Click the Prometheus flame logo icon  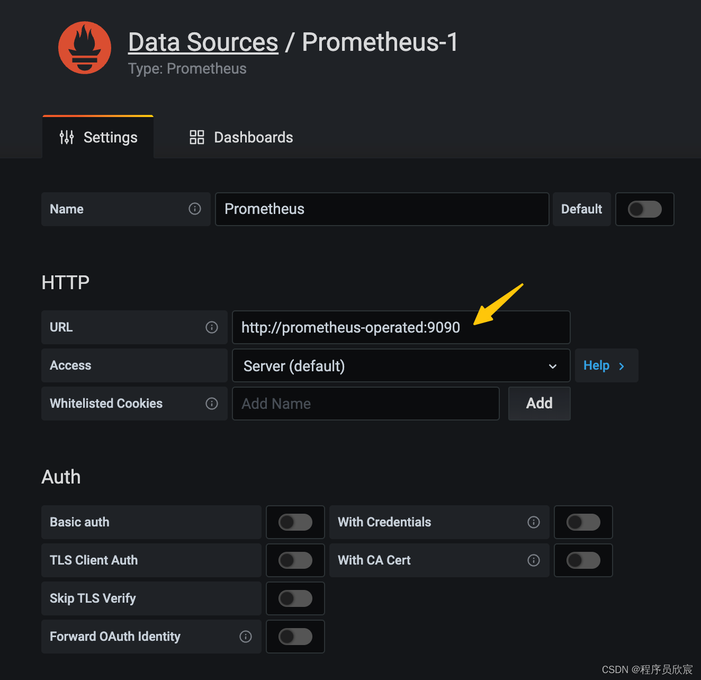(x=85, y=48)
